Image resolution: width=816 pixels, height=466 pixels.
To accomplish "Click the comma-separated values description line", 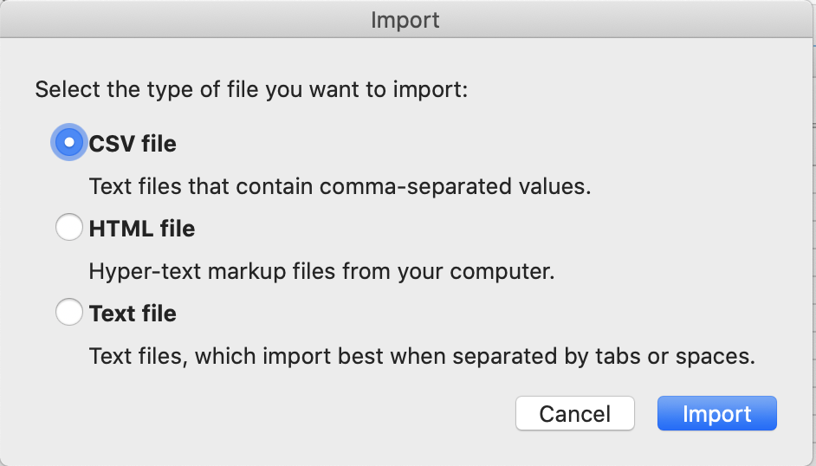I will pos(340,186).
